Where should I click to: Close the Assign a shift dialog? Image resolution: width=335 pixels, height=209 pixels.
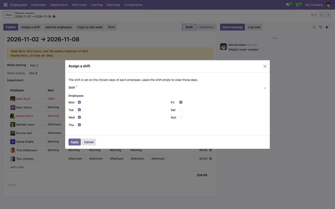click(x=265, y=66)
